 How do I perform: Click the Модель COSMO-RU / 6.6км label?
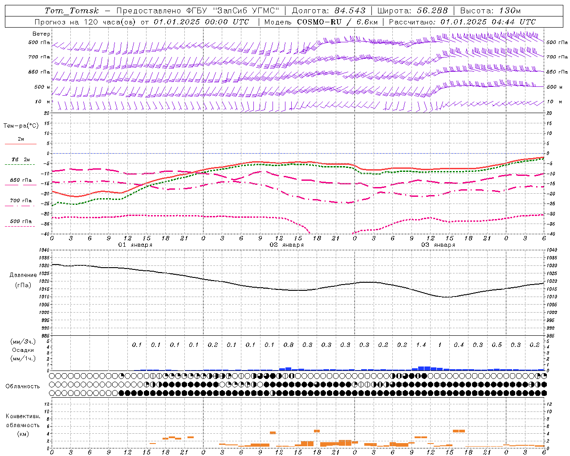pyautogui.click(x=321, y=22)
